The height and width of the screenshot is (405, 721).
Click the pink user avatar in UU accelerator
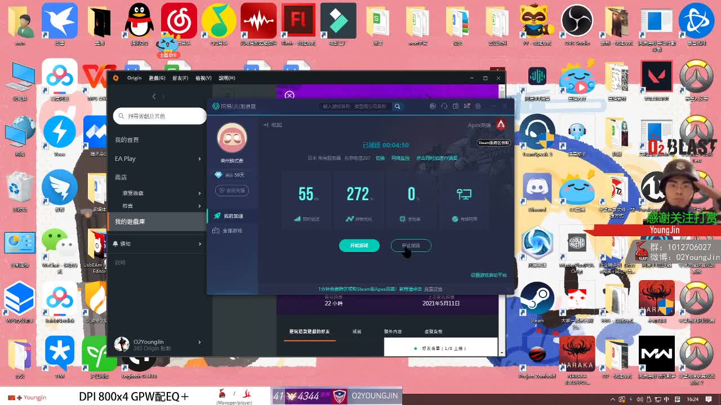[x=232, y=137]
